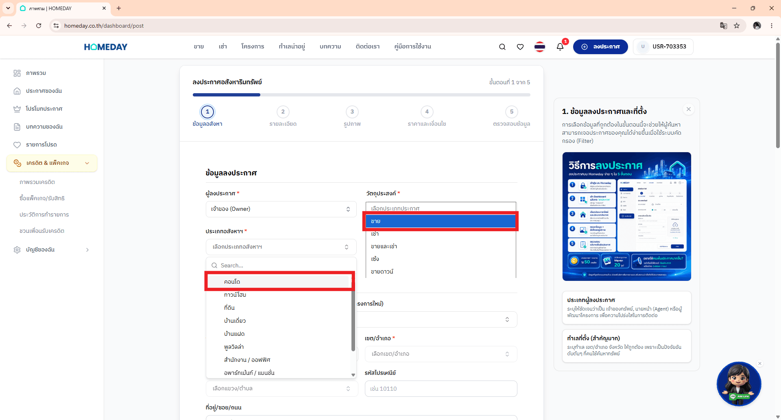Image resolution: width=781 pixels, height=420 pixels.
Task: Open บทความของฉัน in sidebar
Action: click(x=44, y=127)
